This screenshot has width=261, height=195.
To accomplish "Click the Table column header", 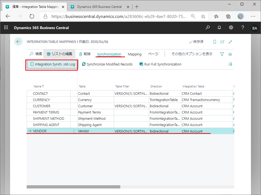I will pyautogui.click(x=82, y=86).
